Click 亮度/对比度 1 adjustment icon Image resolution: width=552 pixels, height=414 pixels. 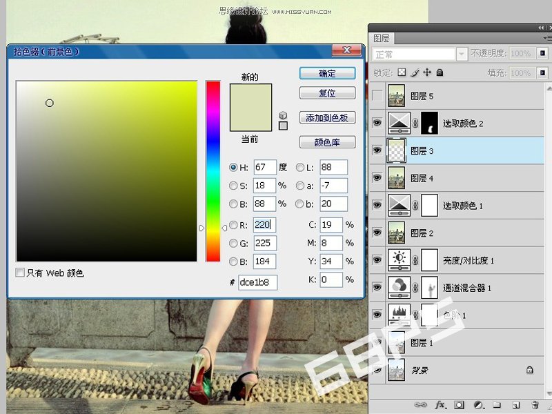point(400,260)
